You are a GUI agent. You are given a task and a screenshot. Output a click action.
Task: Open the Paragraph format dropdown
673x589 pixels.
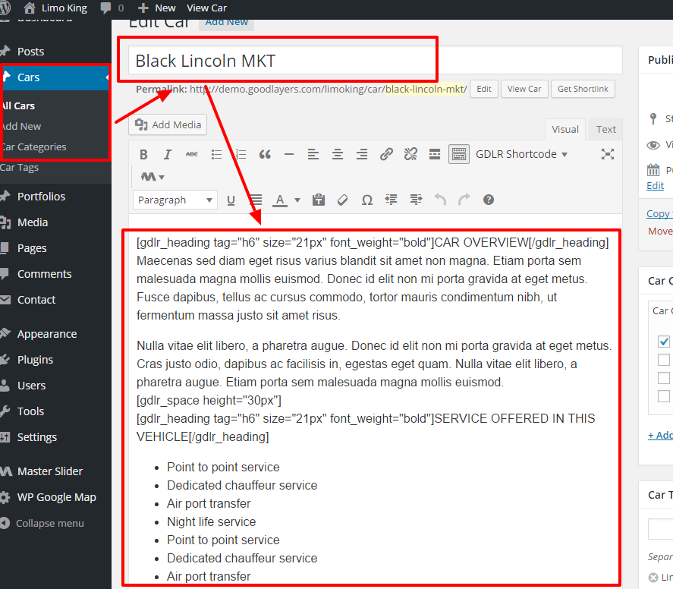(x=175, y=200)
